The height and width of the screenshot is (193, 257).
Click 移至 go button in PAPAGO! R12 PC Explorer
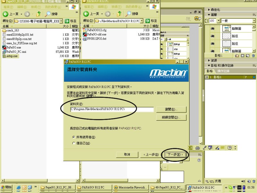pos(151,21)
